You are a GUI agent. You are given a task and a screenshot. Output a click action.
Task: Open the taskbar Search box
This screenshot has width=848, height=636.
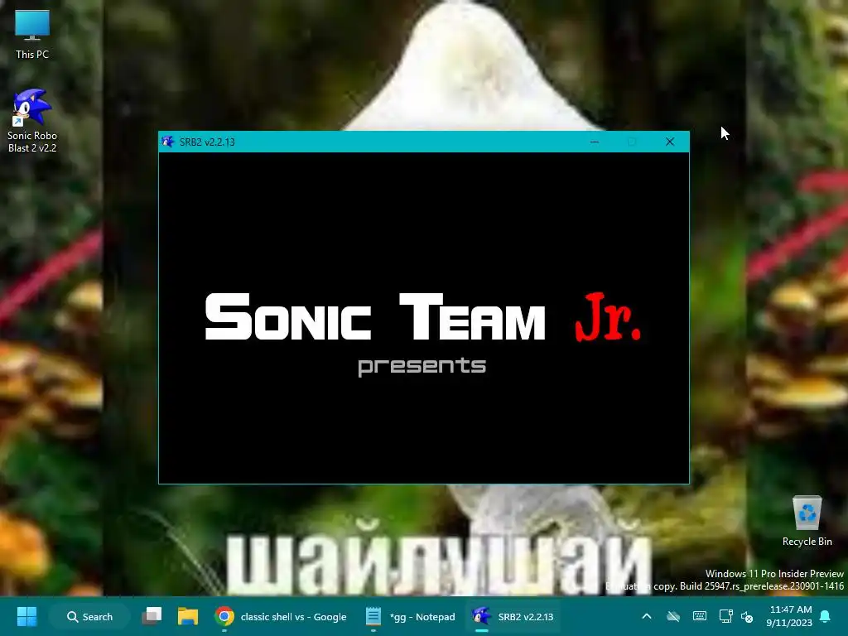tap(89, 616)
